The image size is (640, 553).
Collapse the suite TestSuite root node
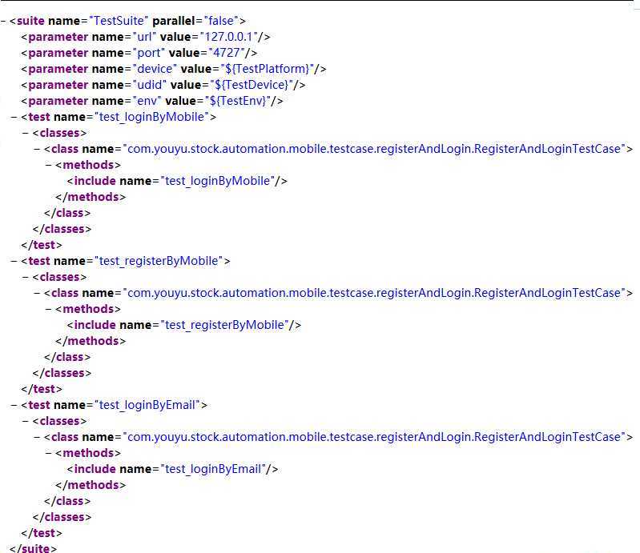pyautogui.click(x=3, y=21)
